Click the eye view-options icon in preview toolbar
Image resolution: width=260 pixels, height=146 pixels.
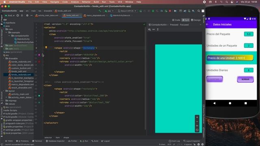[149, 29]
